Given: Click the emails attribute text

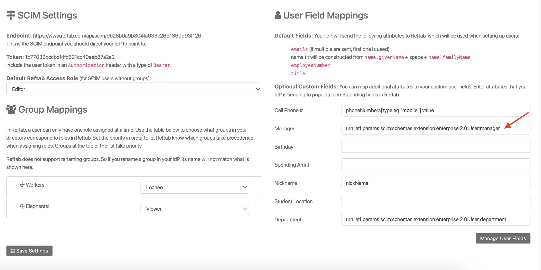Looking at the screenshot, I should click(x=299, y=49).
